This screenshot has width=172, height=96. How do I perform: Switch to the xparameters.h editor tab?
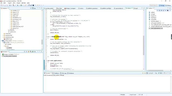click(x=119, y=8)
